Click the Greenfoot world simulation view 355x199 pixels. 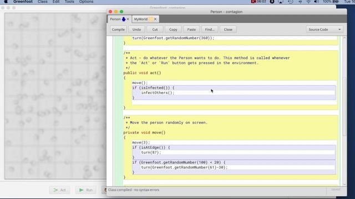(55, 96)
